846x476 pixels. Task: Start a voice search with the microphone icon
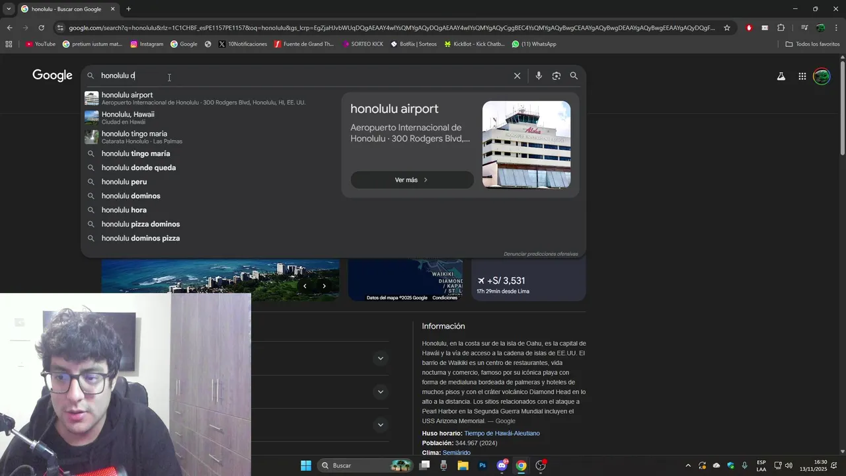pyautogui.click(x=539, y=76)
